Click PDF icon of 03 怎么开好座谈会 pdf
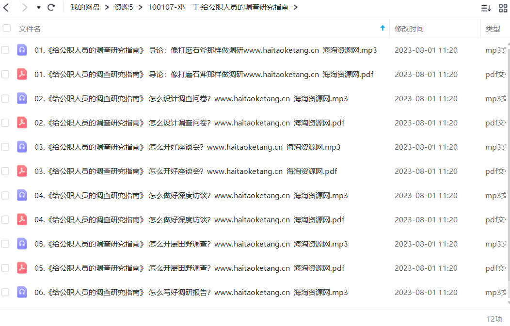This screenshot has height=326, width=510. click(22, 171)
